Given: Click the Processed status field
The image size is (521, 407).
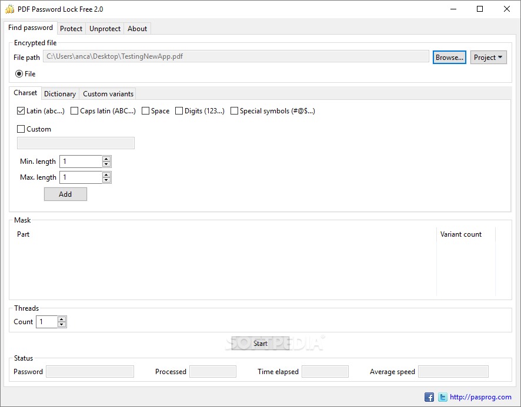Looking at the screenshot, I should point(213,372).
